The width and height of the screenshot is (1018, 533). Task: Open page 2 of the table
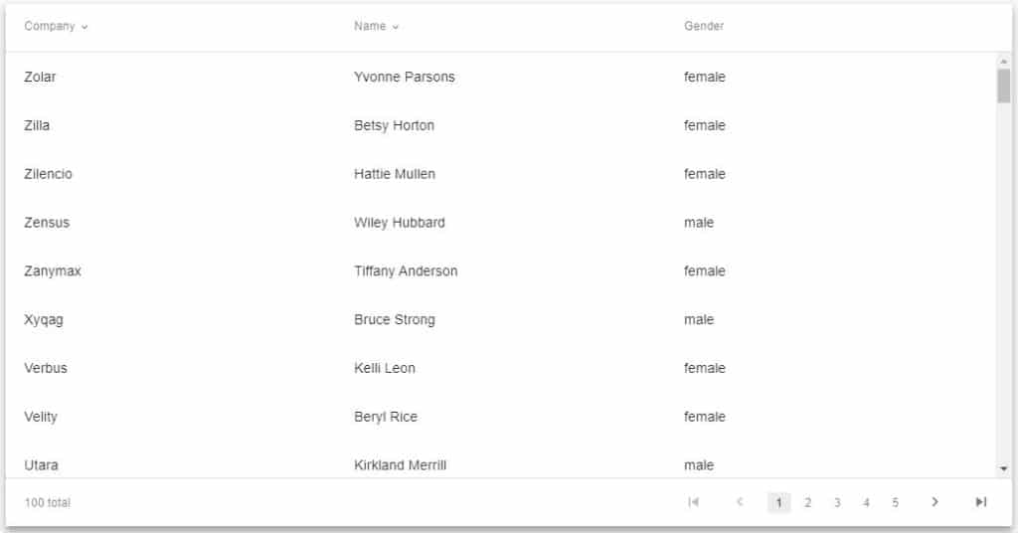coord(807,502)
